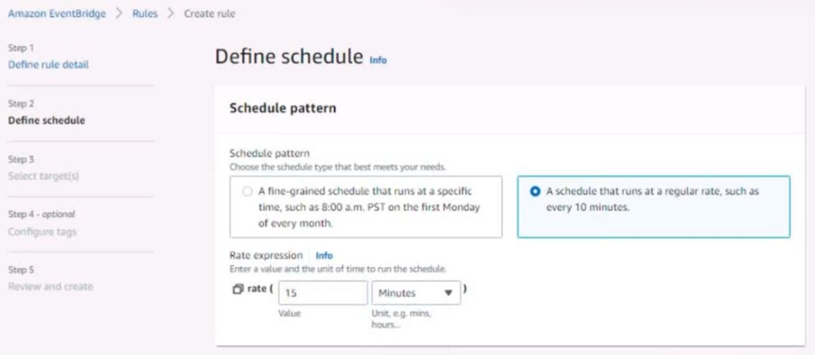815x355 pixels.
Task: Open the Minutes unit dropdown
Action: (416, 293)
